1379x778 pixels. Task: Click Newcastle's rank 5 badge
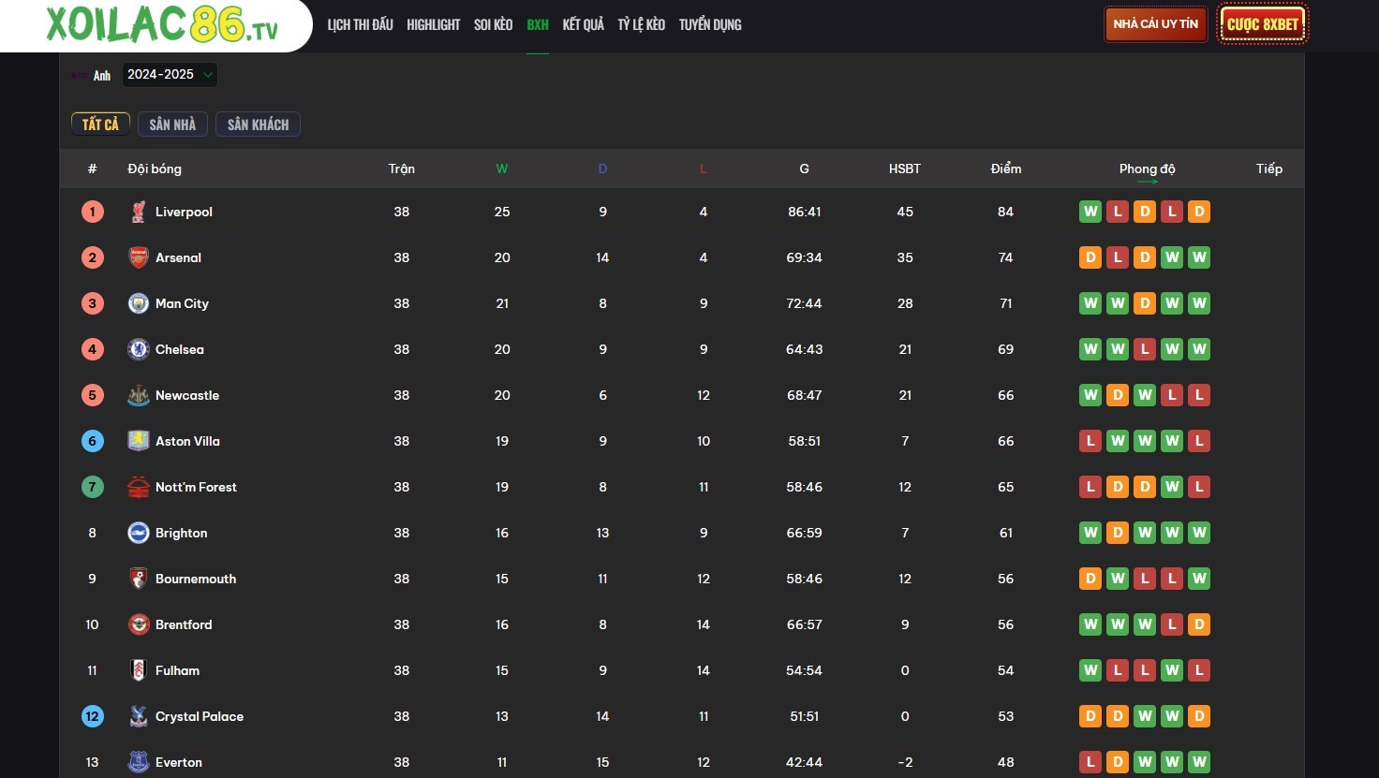pyautogui.click(x=92, y=395)
